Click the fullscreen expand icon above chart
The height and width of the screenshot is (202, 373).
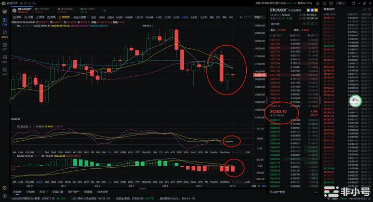click(246, 17)
